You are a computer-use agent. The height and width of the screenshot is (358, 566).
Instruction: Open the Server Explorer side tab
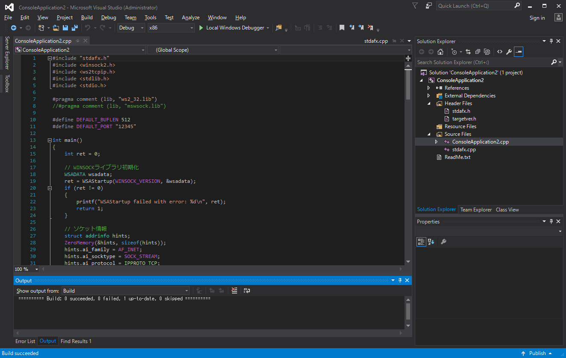tap(7, 53)
